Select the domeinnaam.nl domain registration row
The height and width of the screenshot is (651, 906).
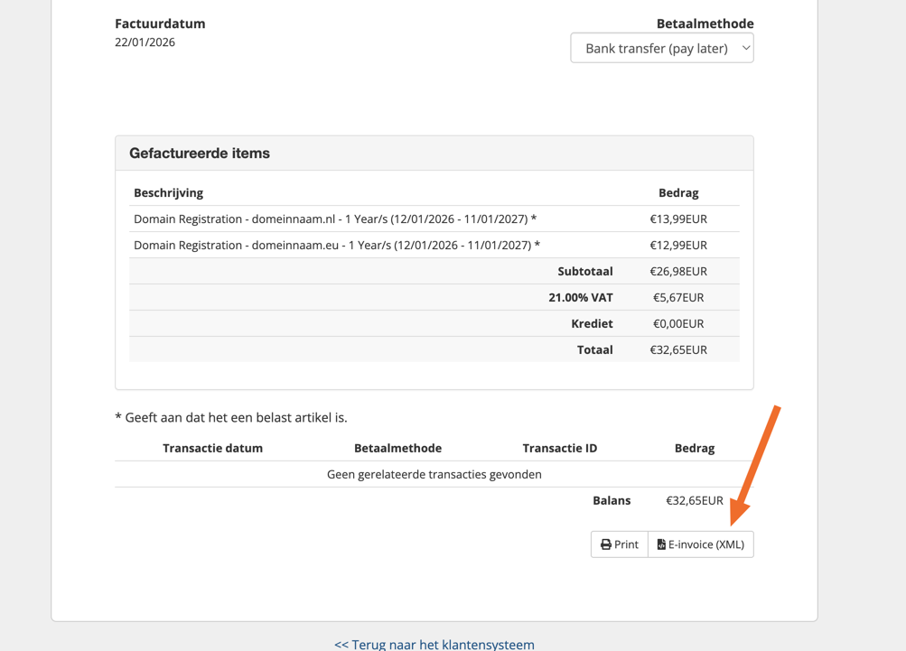(335, 219)
